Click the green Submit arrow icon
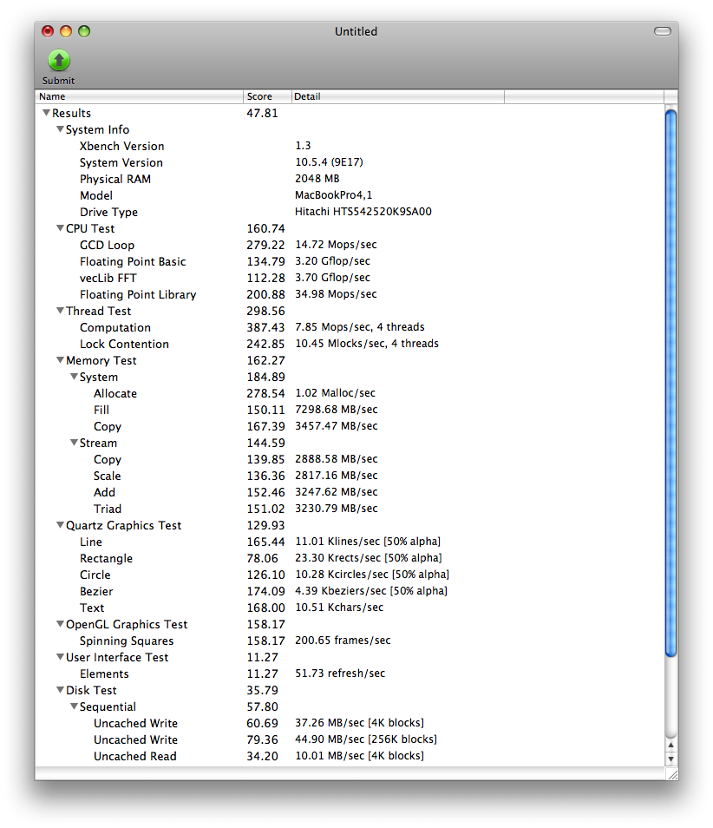 tap(59, 60)
